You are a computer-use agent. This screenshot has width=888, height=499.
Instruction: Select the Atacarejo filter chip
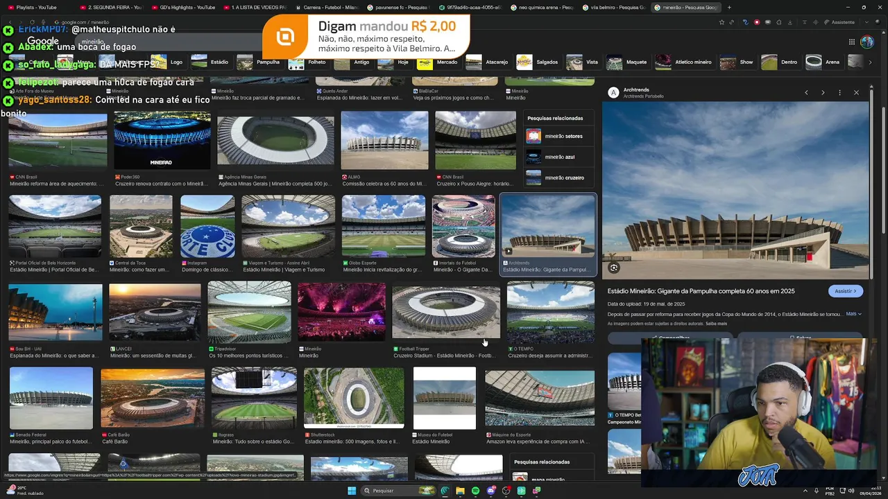(x=488, y=62)
